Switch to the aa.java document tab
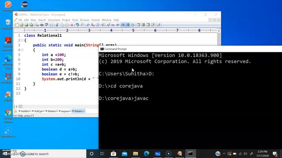Screen dimensions: 282x158 (65, 111)
